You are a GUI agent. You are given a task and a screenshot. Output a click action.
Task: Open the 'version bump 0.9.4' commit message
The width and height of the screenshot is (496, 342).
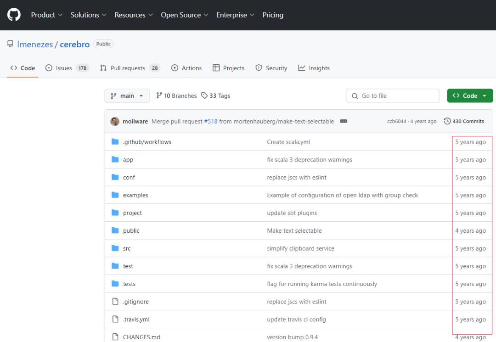[x=292, y=337]
